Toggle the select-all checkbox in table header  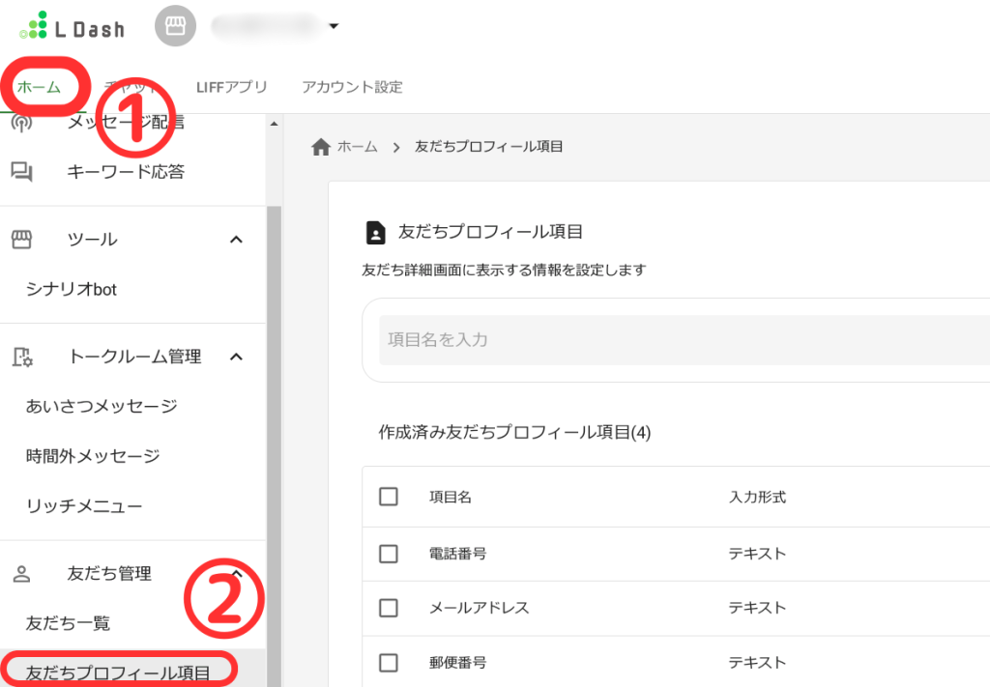389,497
